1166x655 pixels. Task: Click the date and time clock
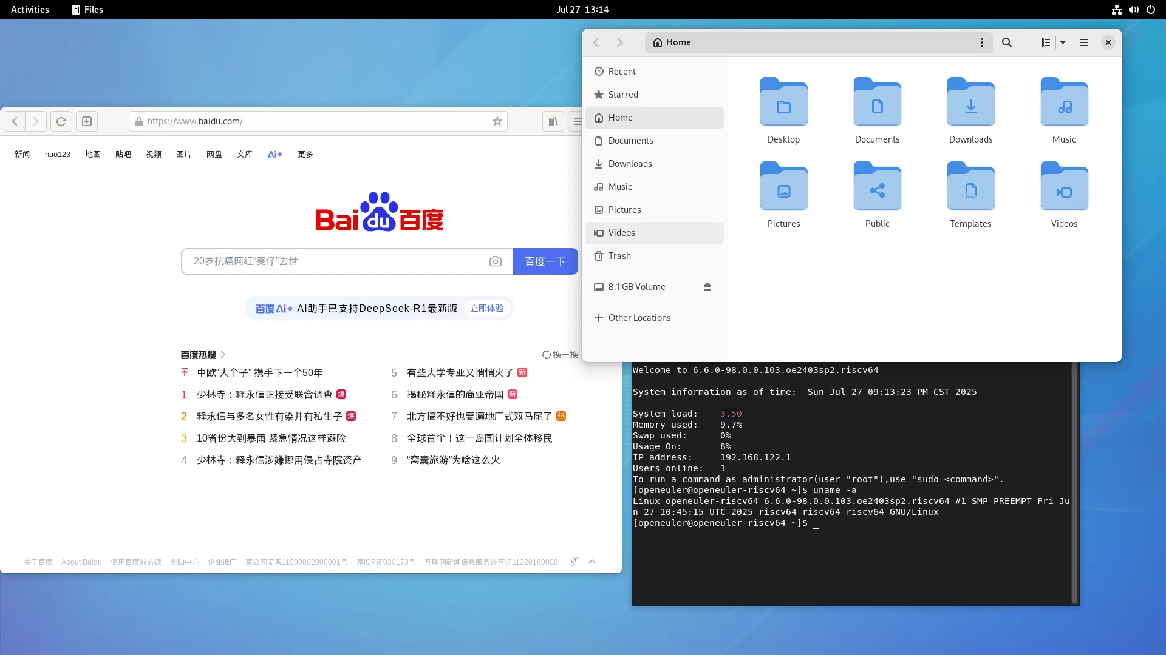[582, 10]
